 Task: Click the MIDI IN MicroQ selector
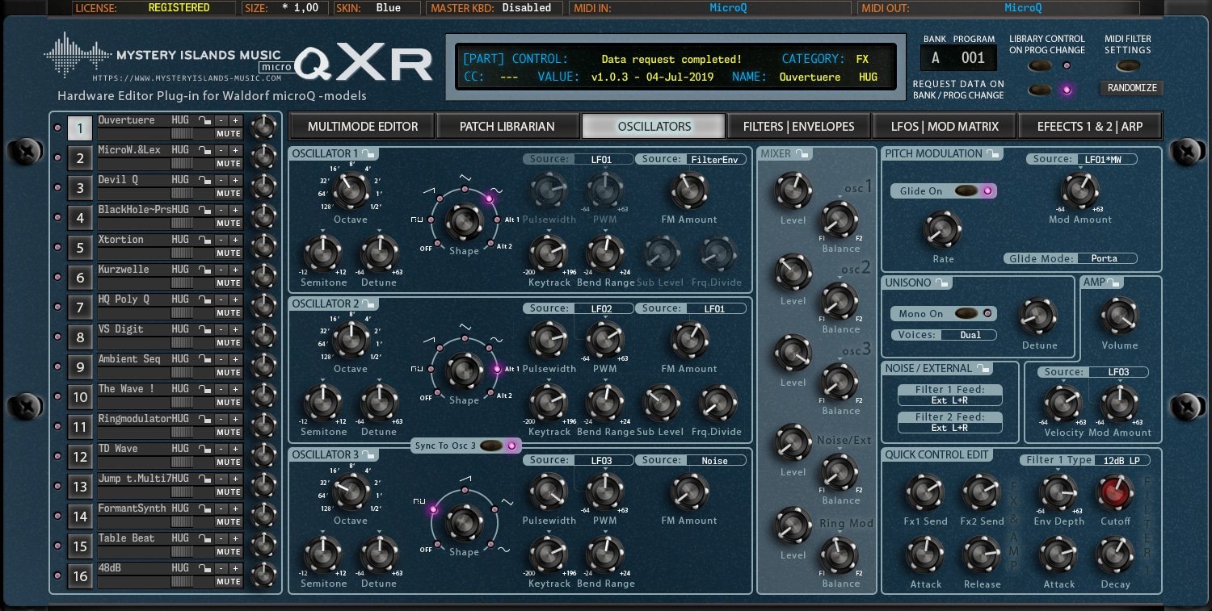point(712,8)
